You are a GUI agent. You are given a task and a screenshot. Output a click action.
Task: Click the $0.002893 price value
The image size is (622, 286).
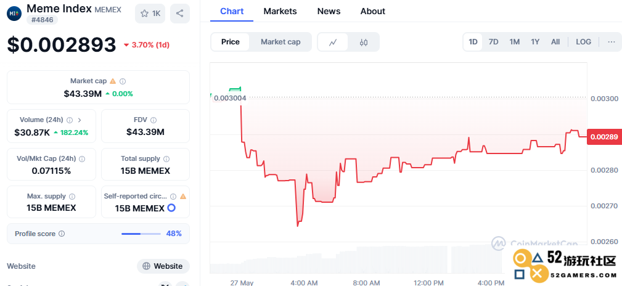point(62,45)
